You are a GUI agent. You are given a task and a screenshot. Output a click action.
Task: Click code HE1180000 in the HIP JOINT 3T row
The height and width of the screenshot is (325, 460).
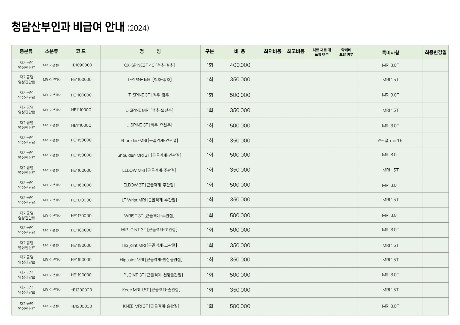pyautogui.click(x=81, y=230)
